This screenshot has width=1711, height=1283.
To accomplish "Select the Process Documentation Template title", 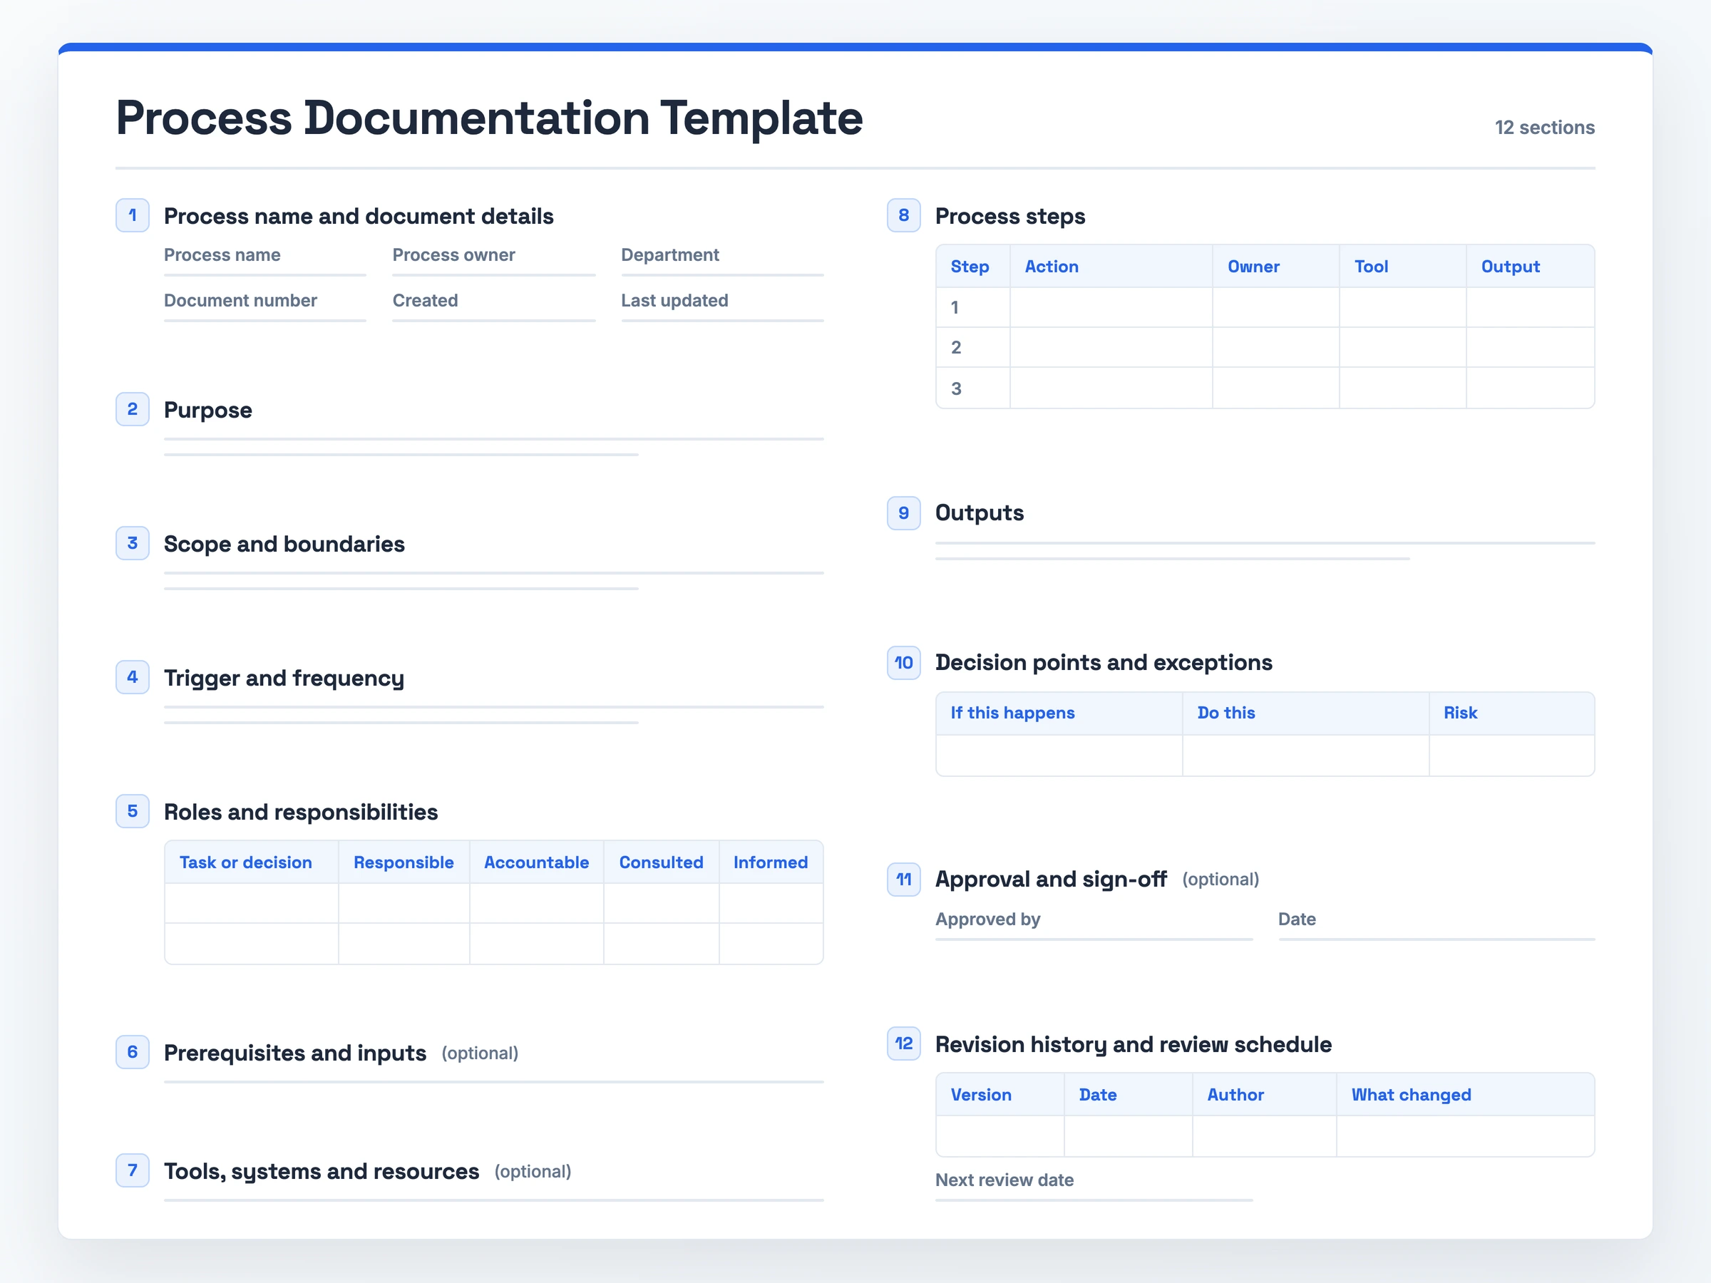I will pos(489,118).
